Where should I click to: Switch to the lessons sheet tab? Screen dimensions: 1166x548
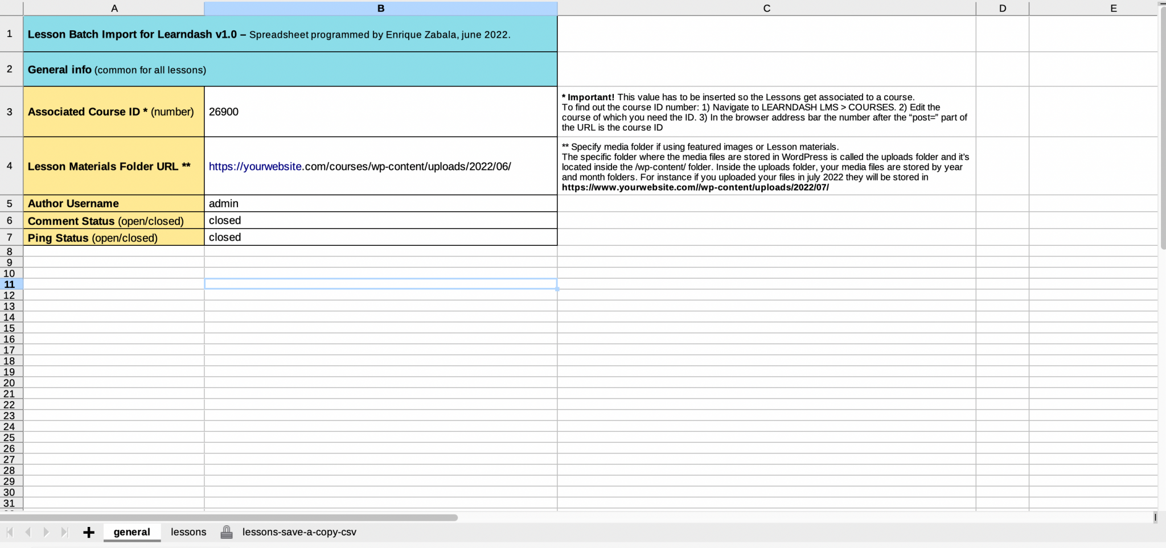(188, 532)
